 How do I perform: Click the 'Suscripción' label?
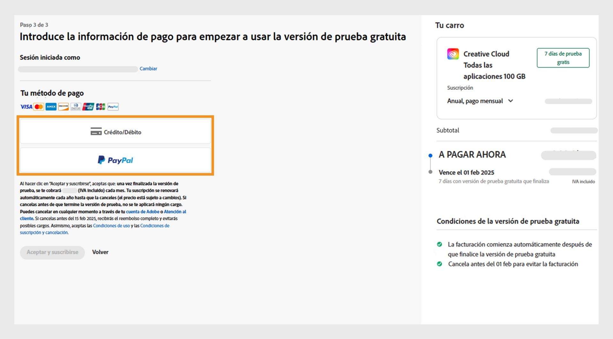[460, 88]
